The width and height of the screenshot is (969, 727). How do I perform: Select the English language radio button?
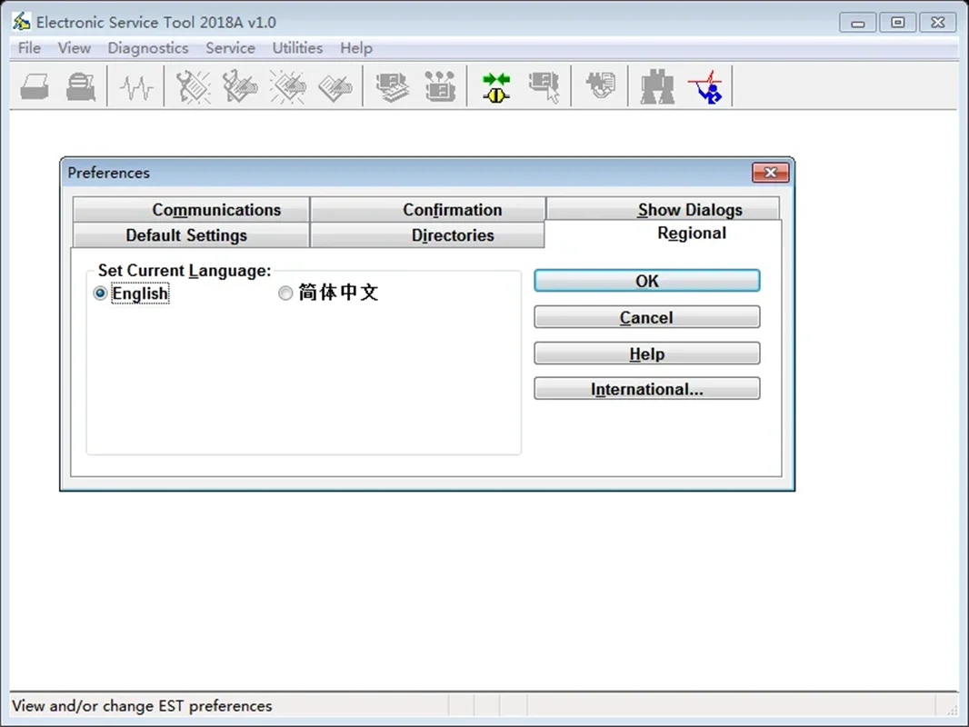100,293
